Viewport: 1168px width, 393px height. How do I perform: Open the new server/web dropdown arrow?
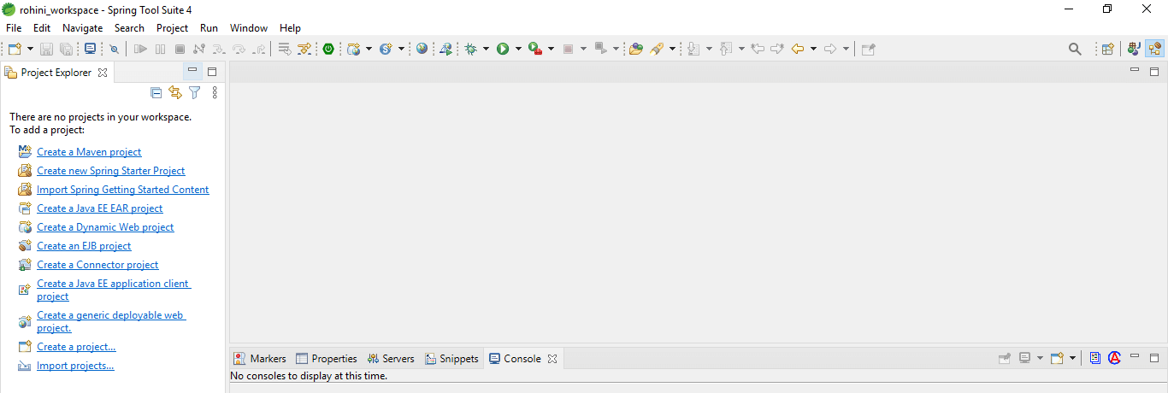pyautogui.click(x=369, y=50)
